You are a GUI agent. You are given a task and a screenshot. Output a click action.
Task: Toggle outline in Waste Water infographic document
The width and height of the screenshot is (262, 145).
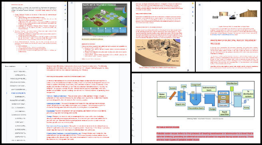[71, 3]
